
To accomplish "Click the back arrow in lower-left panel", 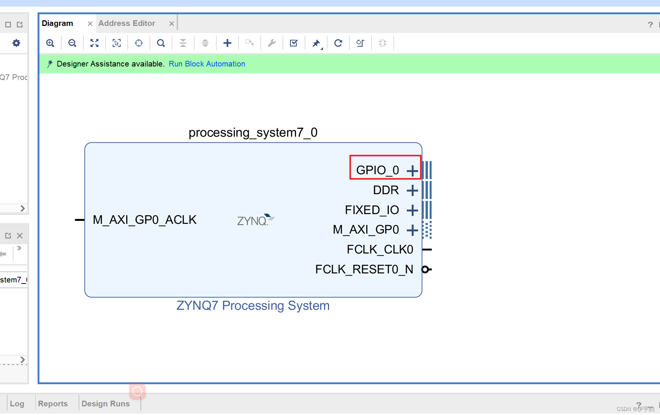I will tap(3, 254).
